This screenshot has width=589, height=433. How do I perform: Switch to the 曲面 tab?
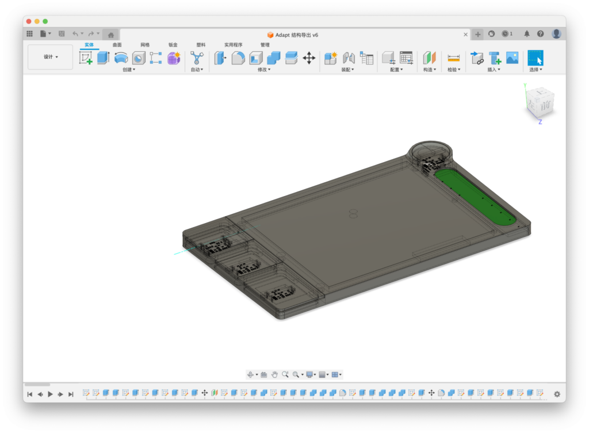point(117,45)
